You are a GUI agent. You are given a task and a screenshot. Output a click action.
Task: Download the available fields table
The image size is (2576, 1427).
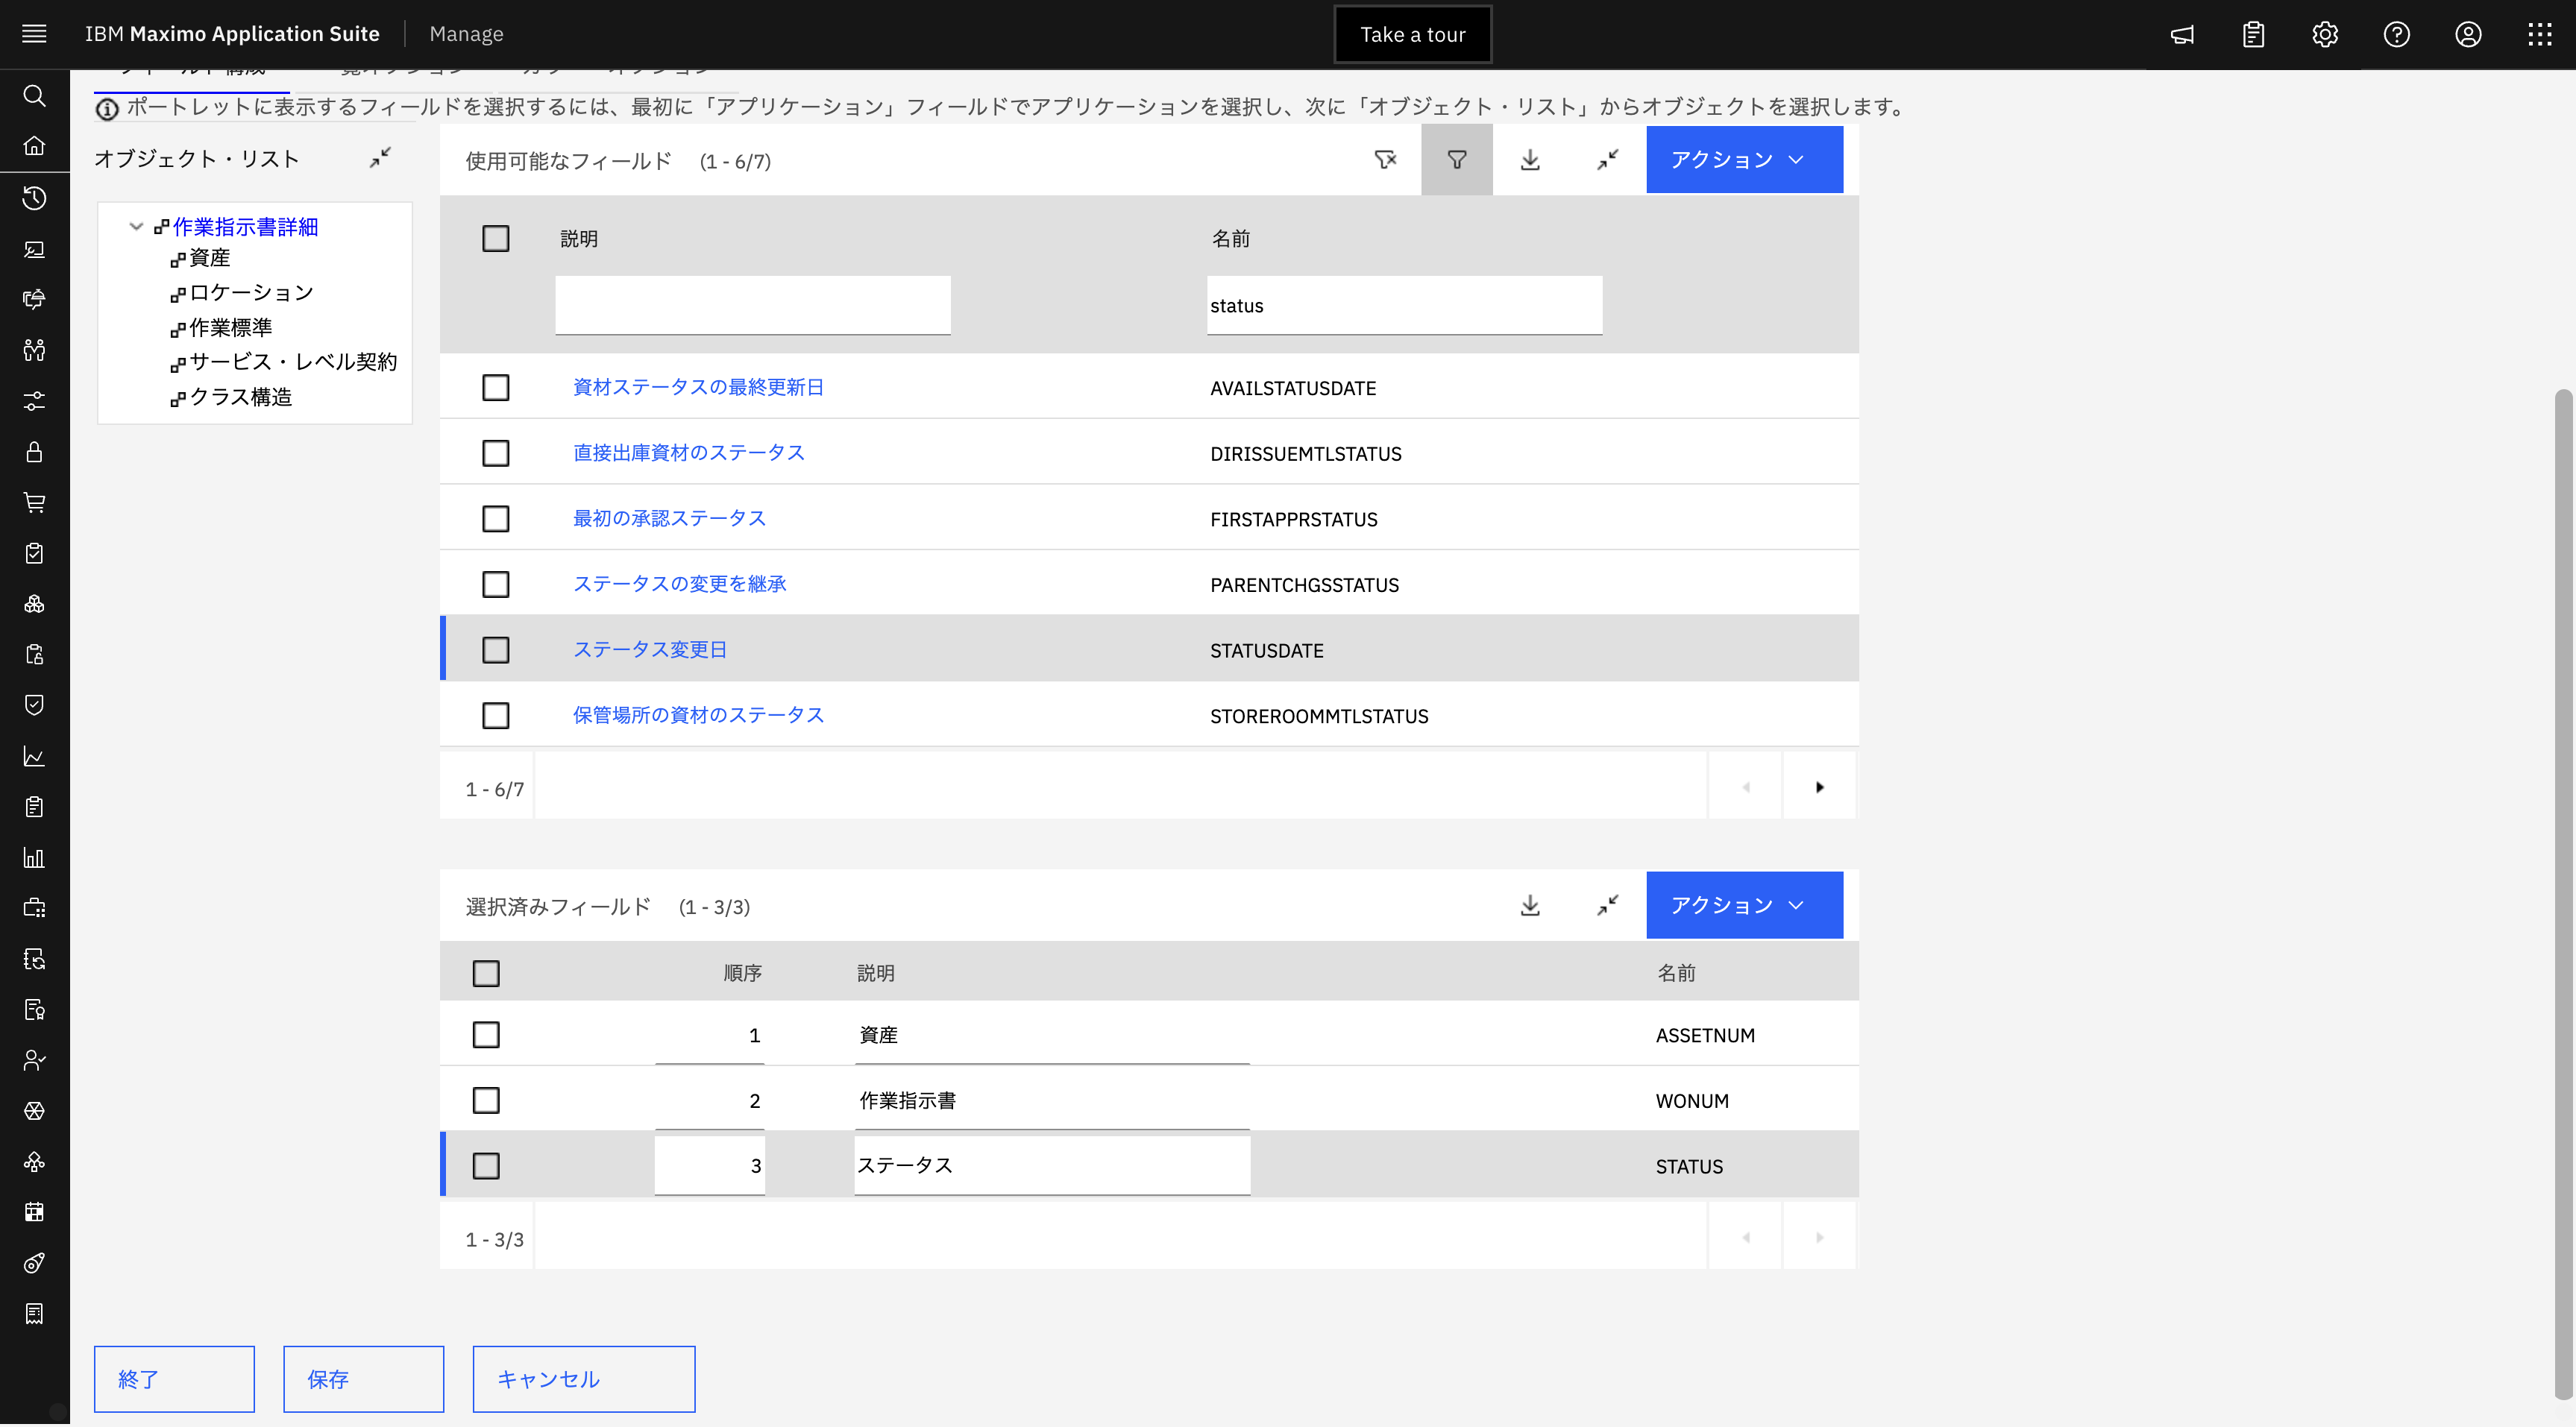(x=1530, y=160)
